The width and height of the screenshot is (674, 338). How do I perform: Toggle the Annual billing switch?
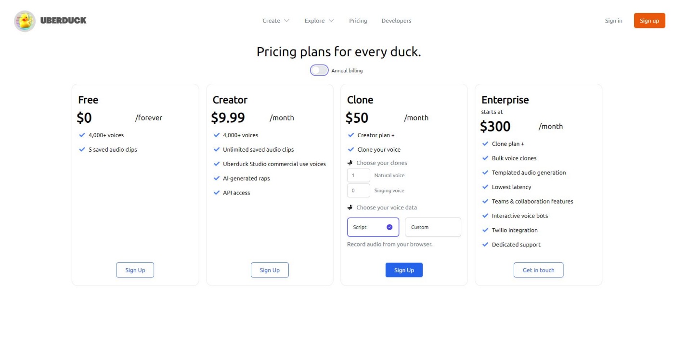coord(319,70)
